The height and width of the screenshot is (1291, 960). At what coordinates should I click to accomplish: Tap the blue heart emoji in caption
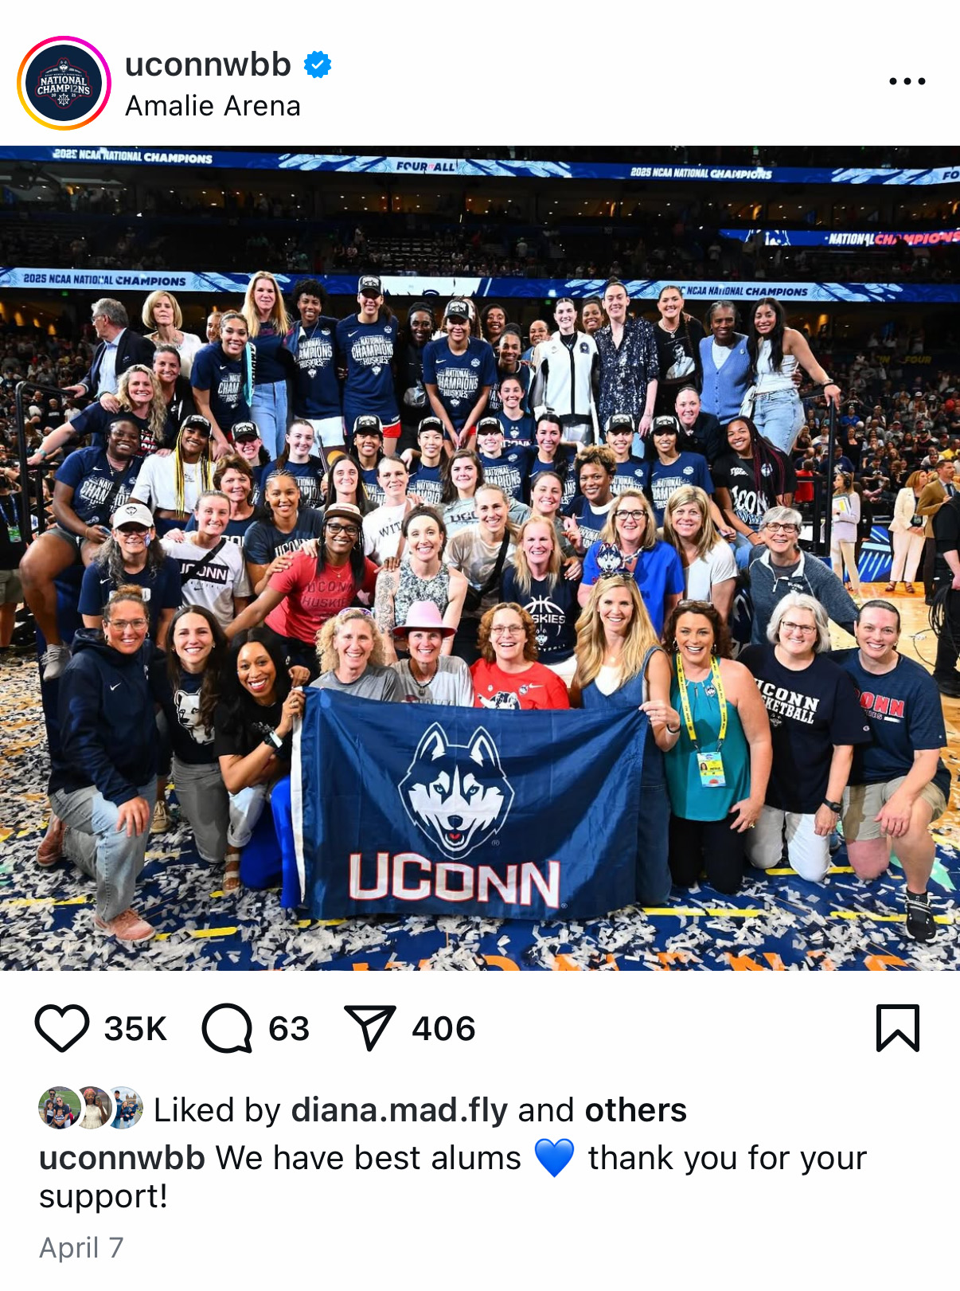click(x=554, y=1158)
